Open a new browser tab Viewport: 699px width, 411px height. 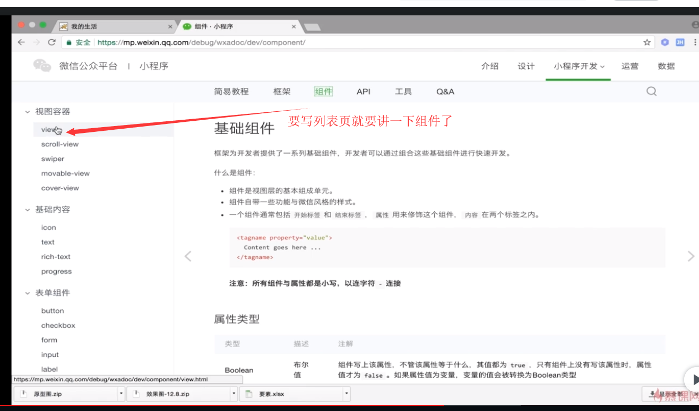(312, 27)
